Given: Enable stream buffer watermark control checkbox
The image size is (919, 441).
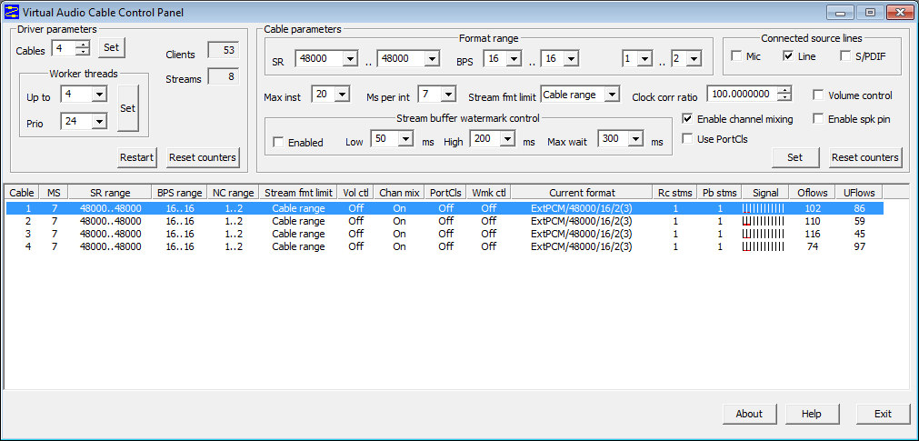Looking at the screenshot, I should [x=278, y=142].
